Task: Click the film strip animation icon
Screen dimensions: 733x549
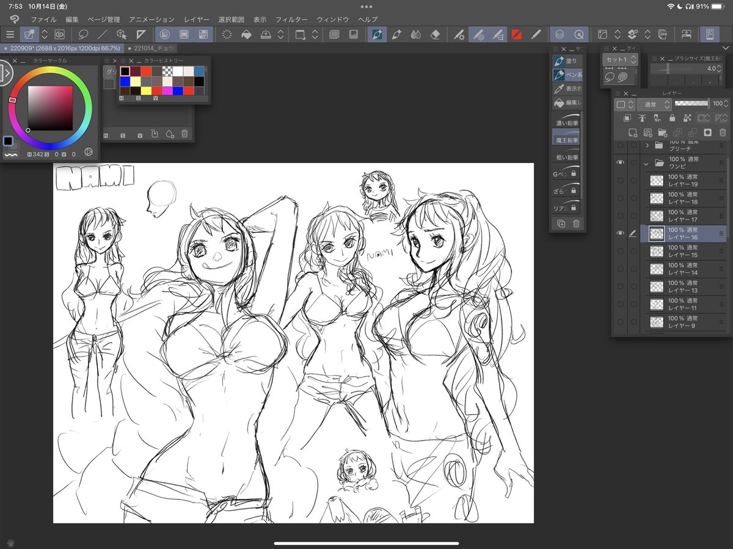Action: (x=183, y=34)
